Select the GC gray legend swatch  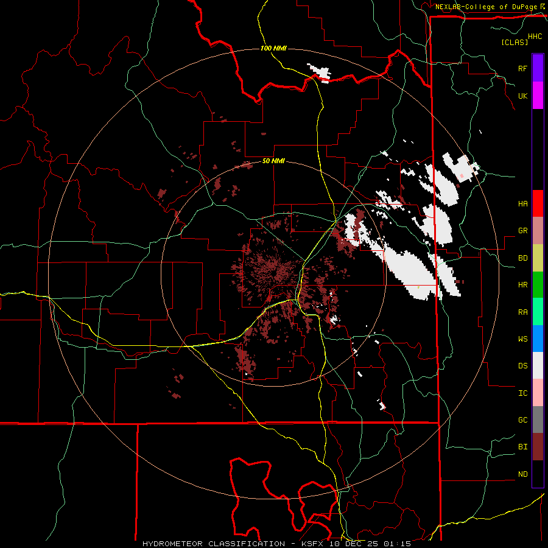538,420
